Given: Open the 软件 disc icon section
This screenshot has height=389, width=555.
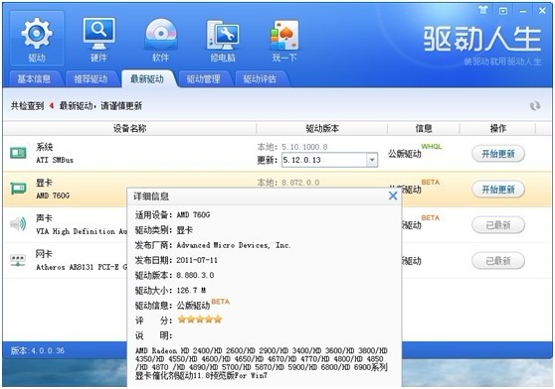Looking at the screenshot, I should click(161, 39).
